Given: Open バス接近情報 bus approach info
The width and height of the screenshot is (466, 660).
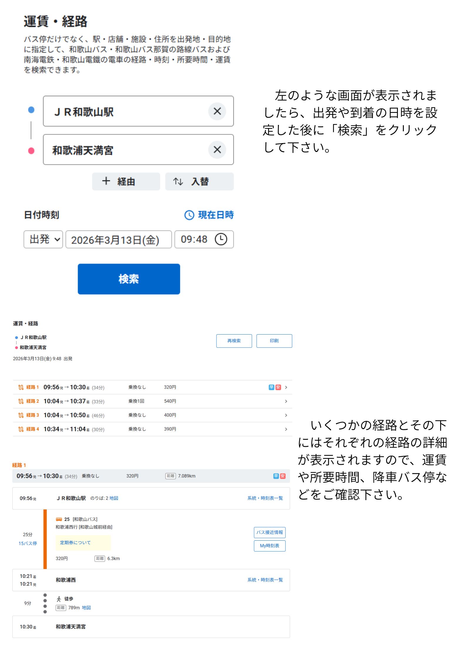Looking at the screenshot, I should [x=269, y=532].
